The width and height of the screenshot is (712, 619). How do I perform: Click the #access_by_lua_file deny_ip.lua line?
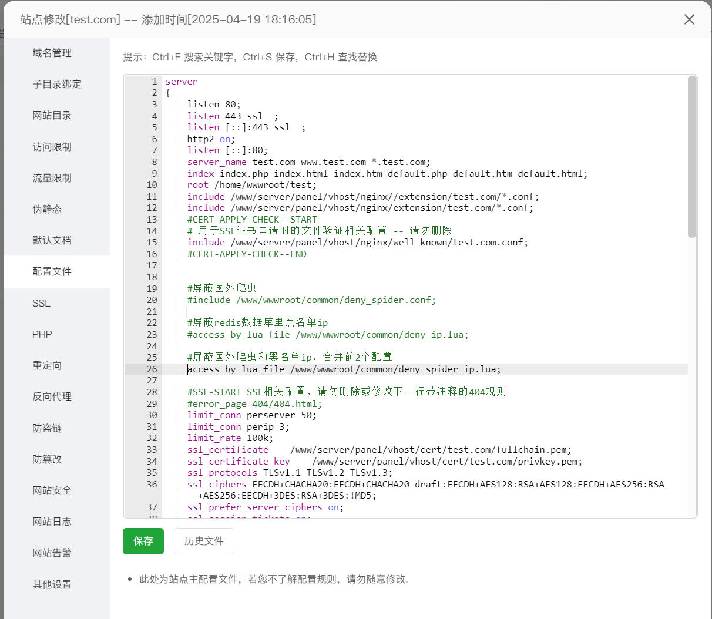coord(328,335)
